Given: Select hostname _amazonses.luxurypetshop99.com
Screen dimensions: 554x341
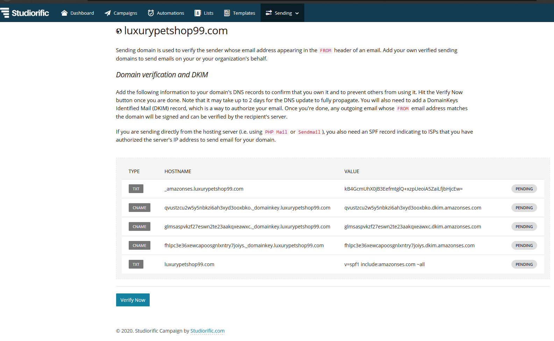Looking at the screenshot, I should (x=204, y=189).
